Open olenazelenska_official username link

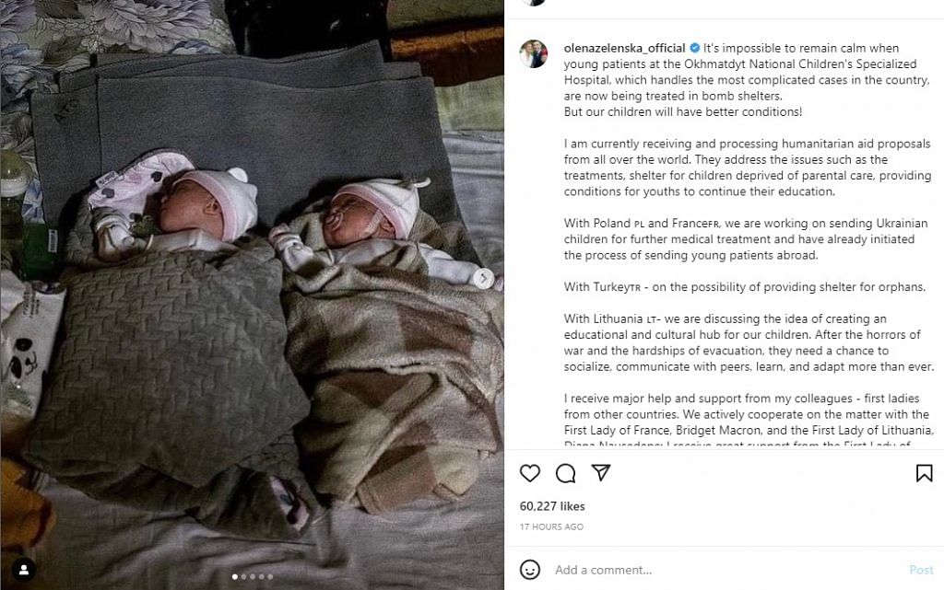(x=624, y=48)
